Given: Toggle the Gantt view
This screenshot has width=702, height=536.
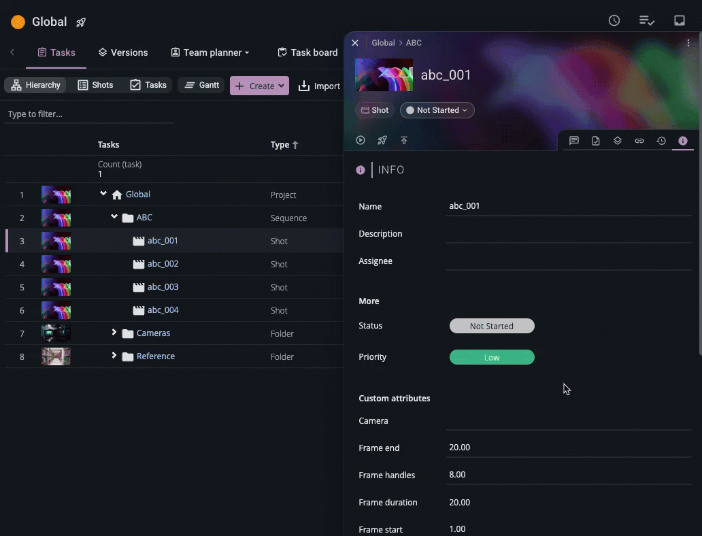Looking at the screenshot, I should pos(201,85).
